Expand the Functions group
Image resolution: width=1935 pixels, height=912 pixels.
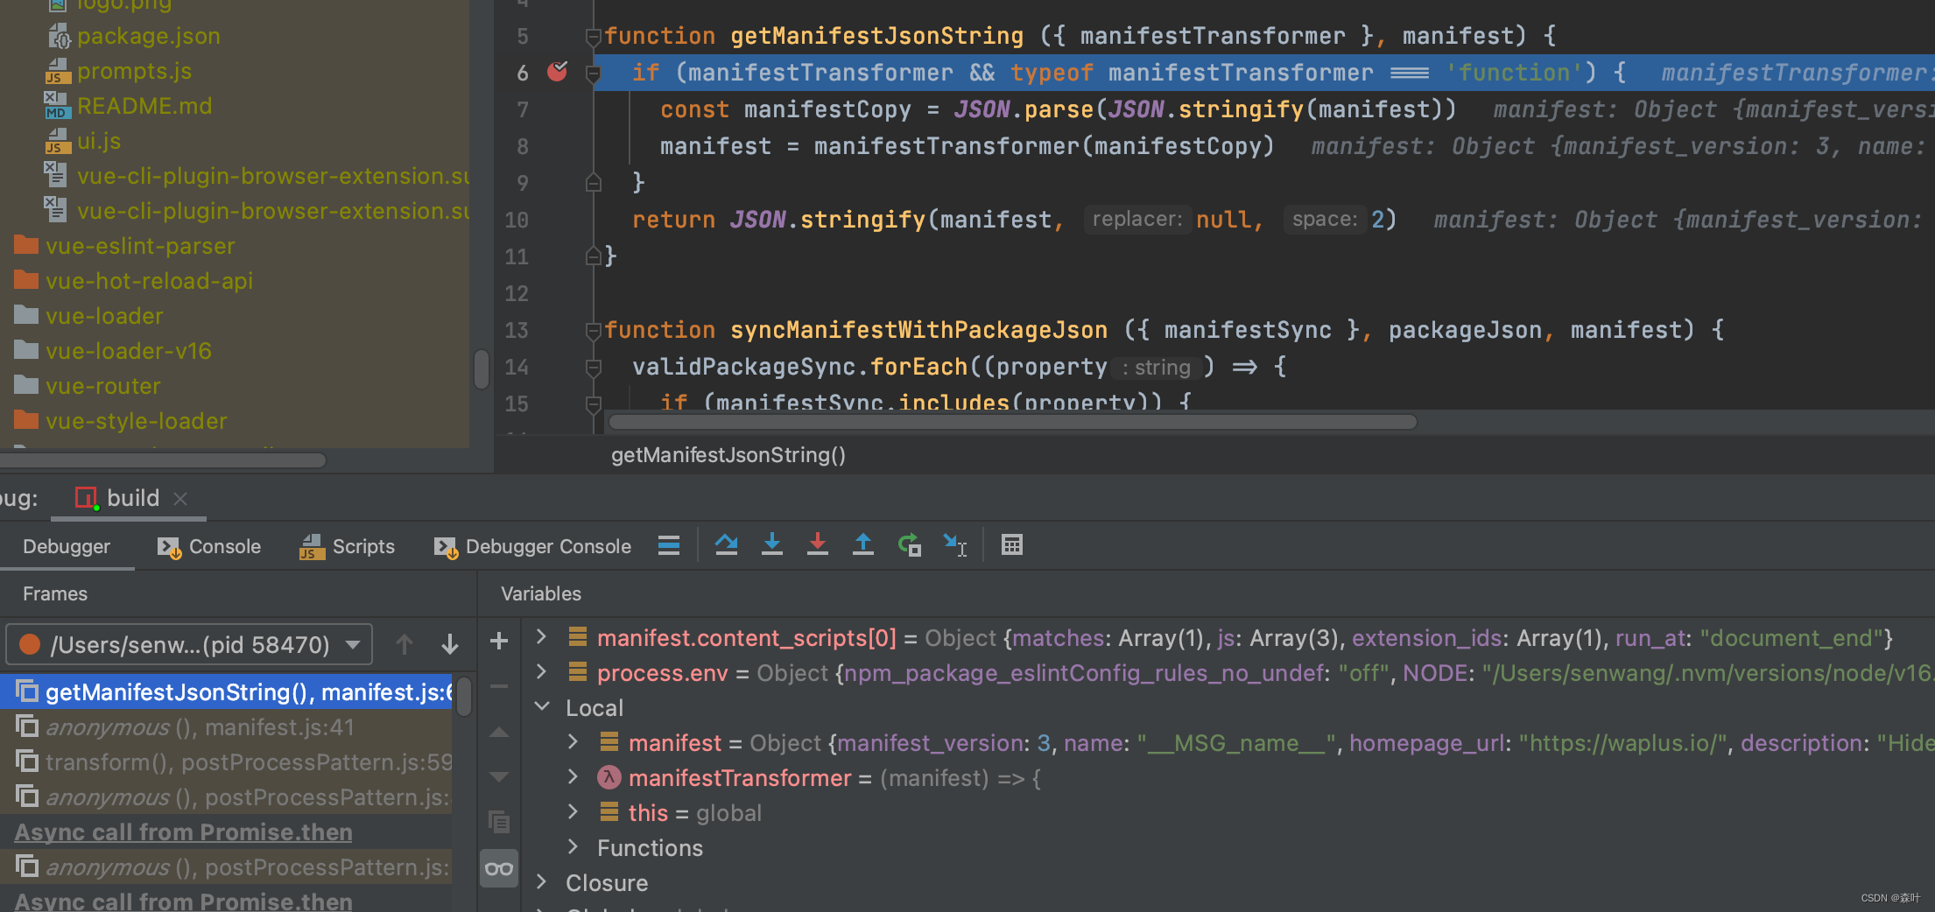[x=573, y=847]
